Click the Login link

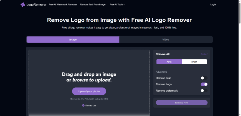pos(213,5)
